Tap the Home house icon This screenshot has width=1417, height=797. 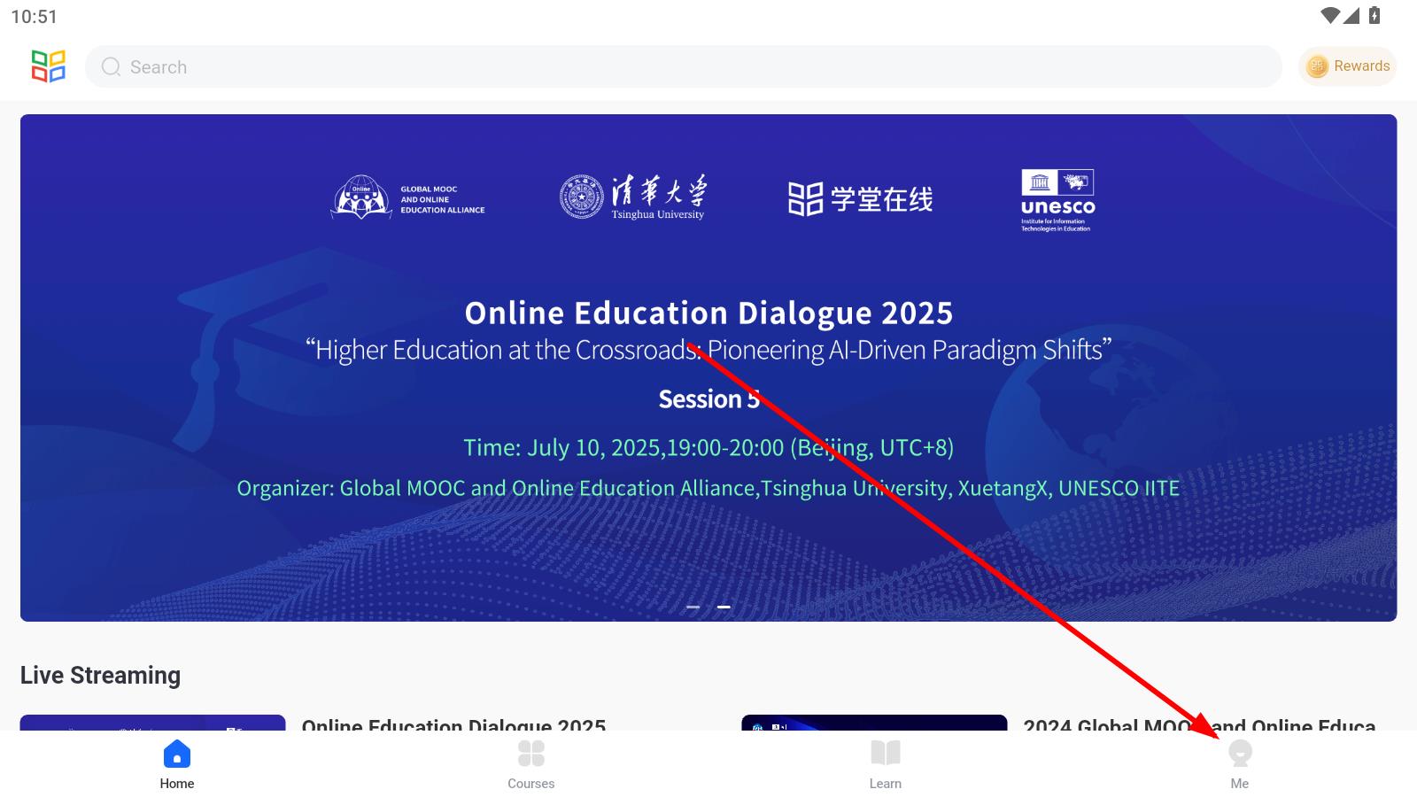pyautogui.click(x=177, y=754)
